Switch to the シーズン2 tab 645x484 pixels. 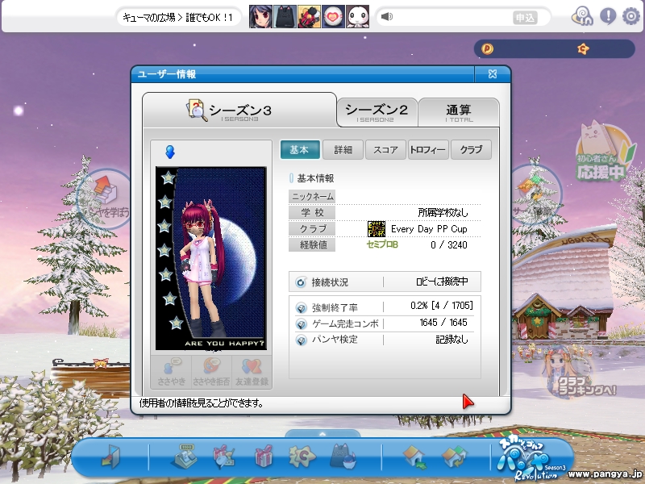coord(377,112)
